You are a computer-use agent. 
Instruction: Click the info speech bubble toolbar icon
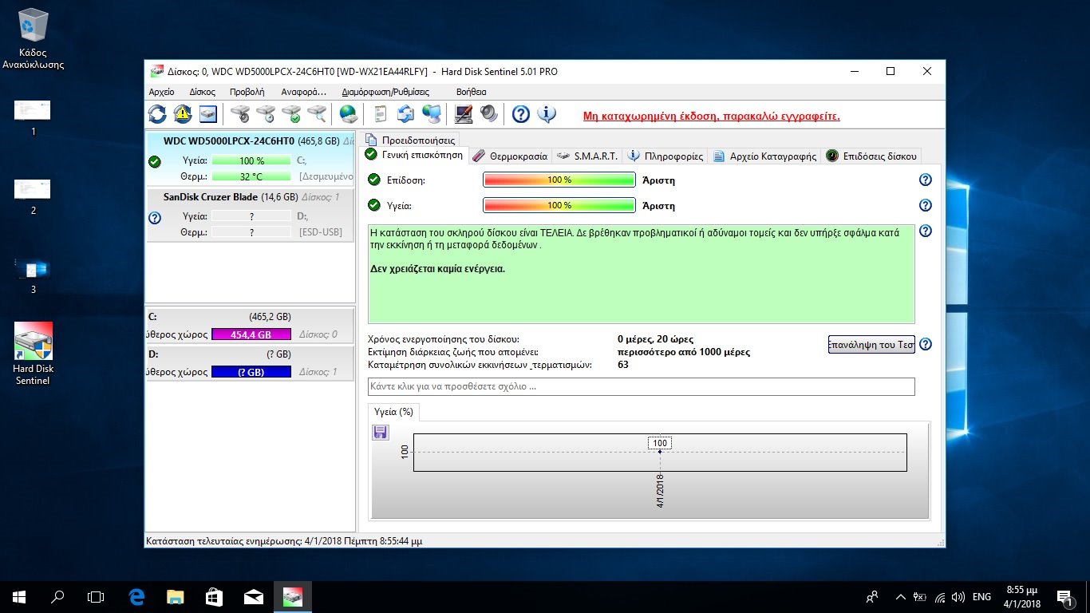point(547,114)
